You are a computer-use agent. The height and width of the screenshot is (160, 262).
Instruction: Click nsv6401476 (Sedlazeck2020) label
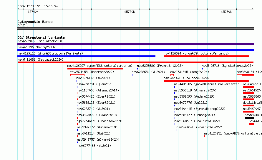point(186,78)
